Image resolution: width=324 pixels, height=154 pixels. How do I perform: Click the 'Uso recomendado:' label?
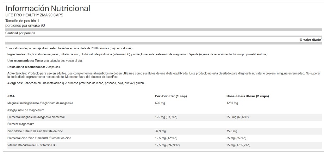pos(21,61)
